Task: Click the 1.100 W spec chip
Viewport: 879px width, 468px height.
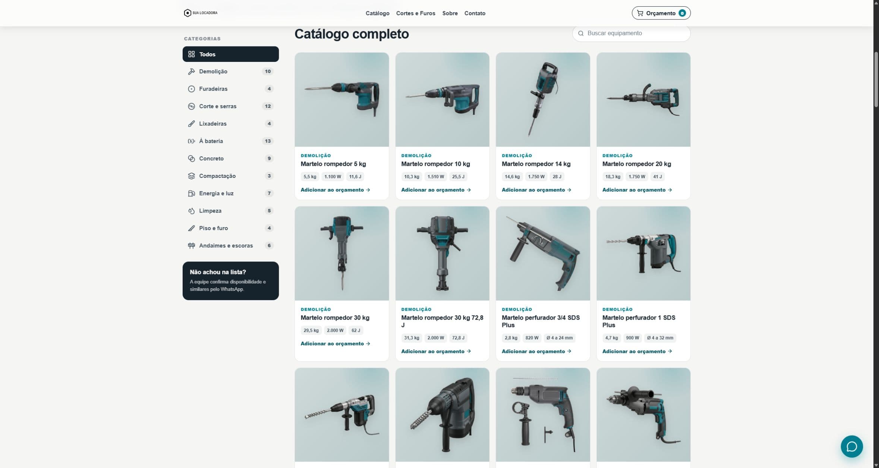Action: click(x=333, y=177)
